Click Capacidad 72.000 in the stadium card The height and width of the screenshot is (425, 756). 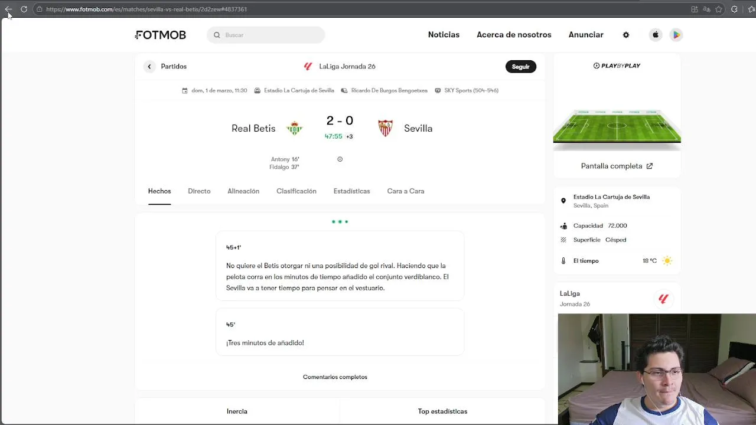600,225
